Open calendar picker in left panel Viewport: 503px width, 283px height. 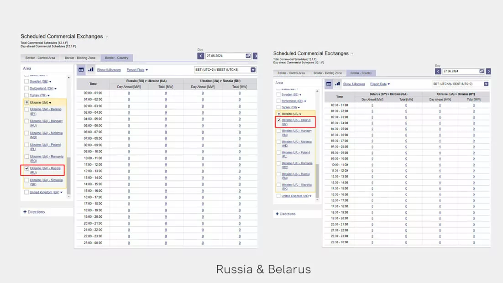coord(248,56)
